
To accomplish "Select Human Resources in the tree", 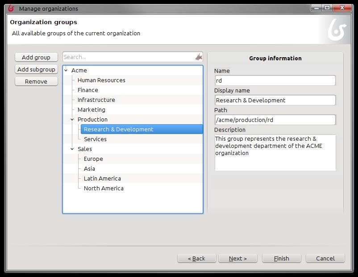I will pyautogui.click(x=101, y=80).
